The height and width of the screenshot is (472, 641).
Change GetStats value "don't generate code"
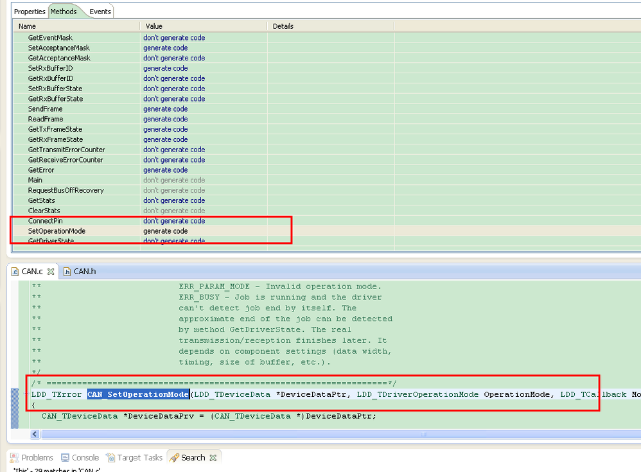[x=174, y=200]
